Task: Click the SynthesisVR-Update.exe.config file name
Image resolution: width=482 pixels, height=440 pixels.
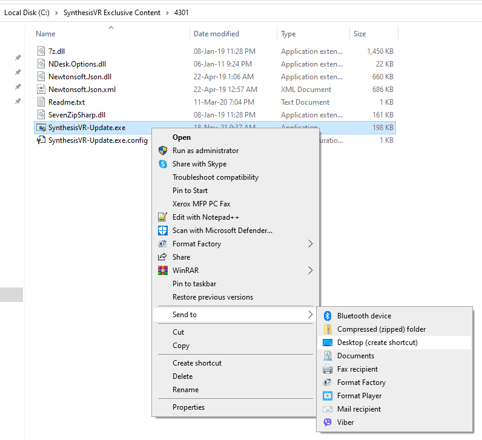Action: tap(97, 140)
